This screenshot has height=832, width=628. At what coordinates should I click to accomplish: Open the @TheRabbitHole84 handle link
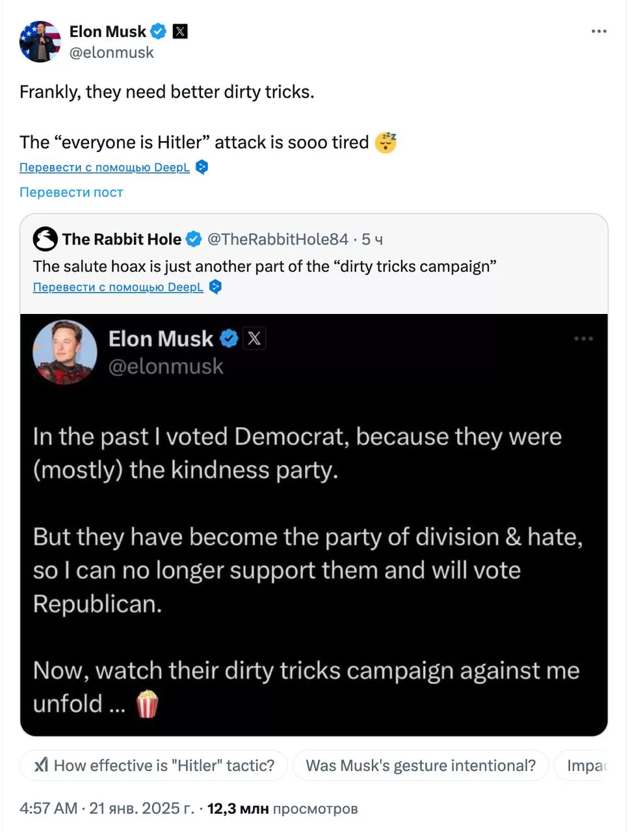click(278, 239)
